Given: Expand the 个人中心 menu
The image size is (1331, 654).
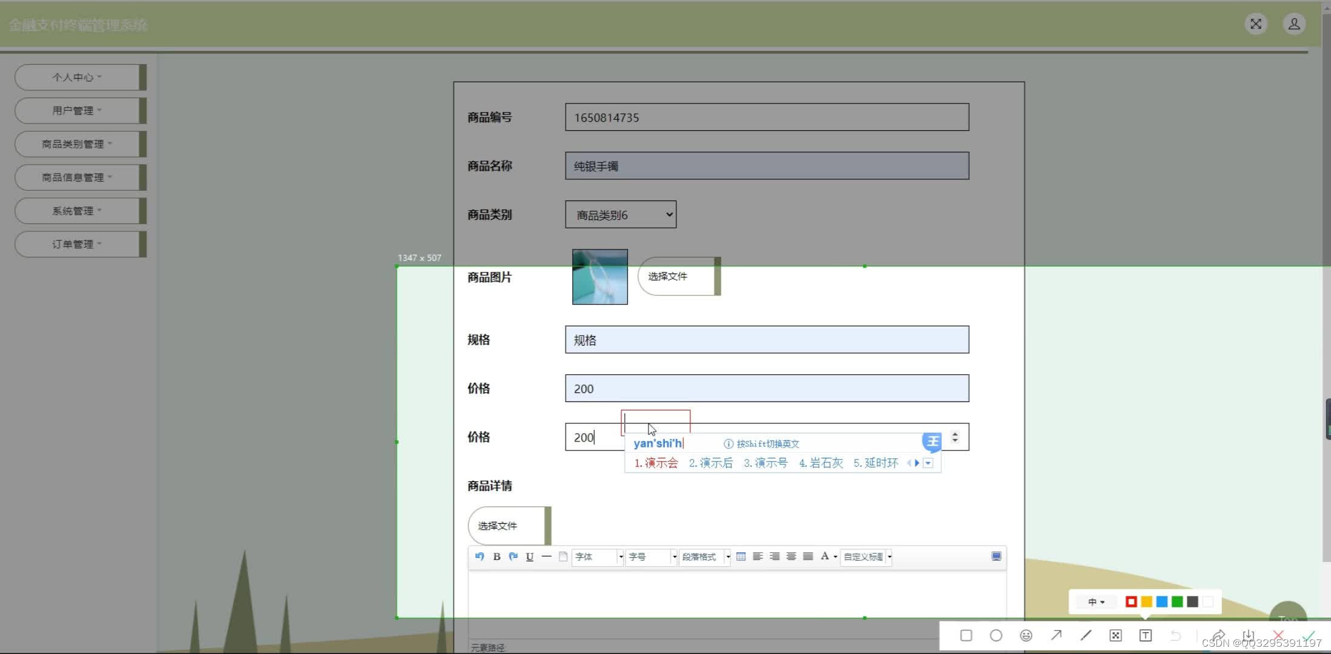Looking at the screenshot, I should tap(80, 77).
